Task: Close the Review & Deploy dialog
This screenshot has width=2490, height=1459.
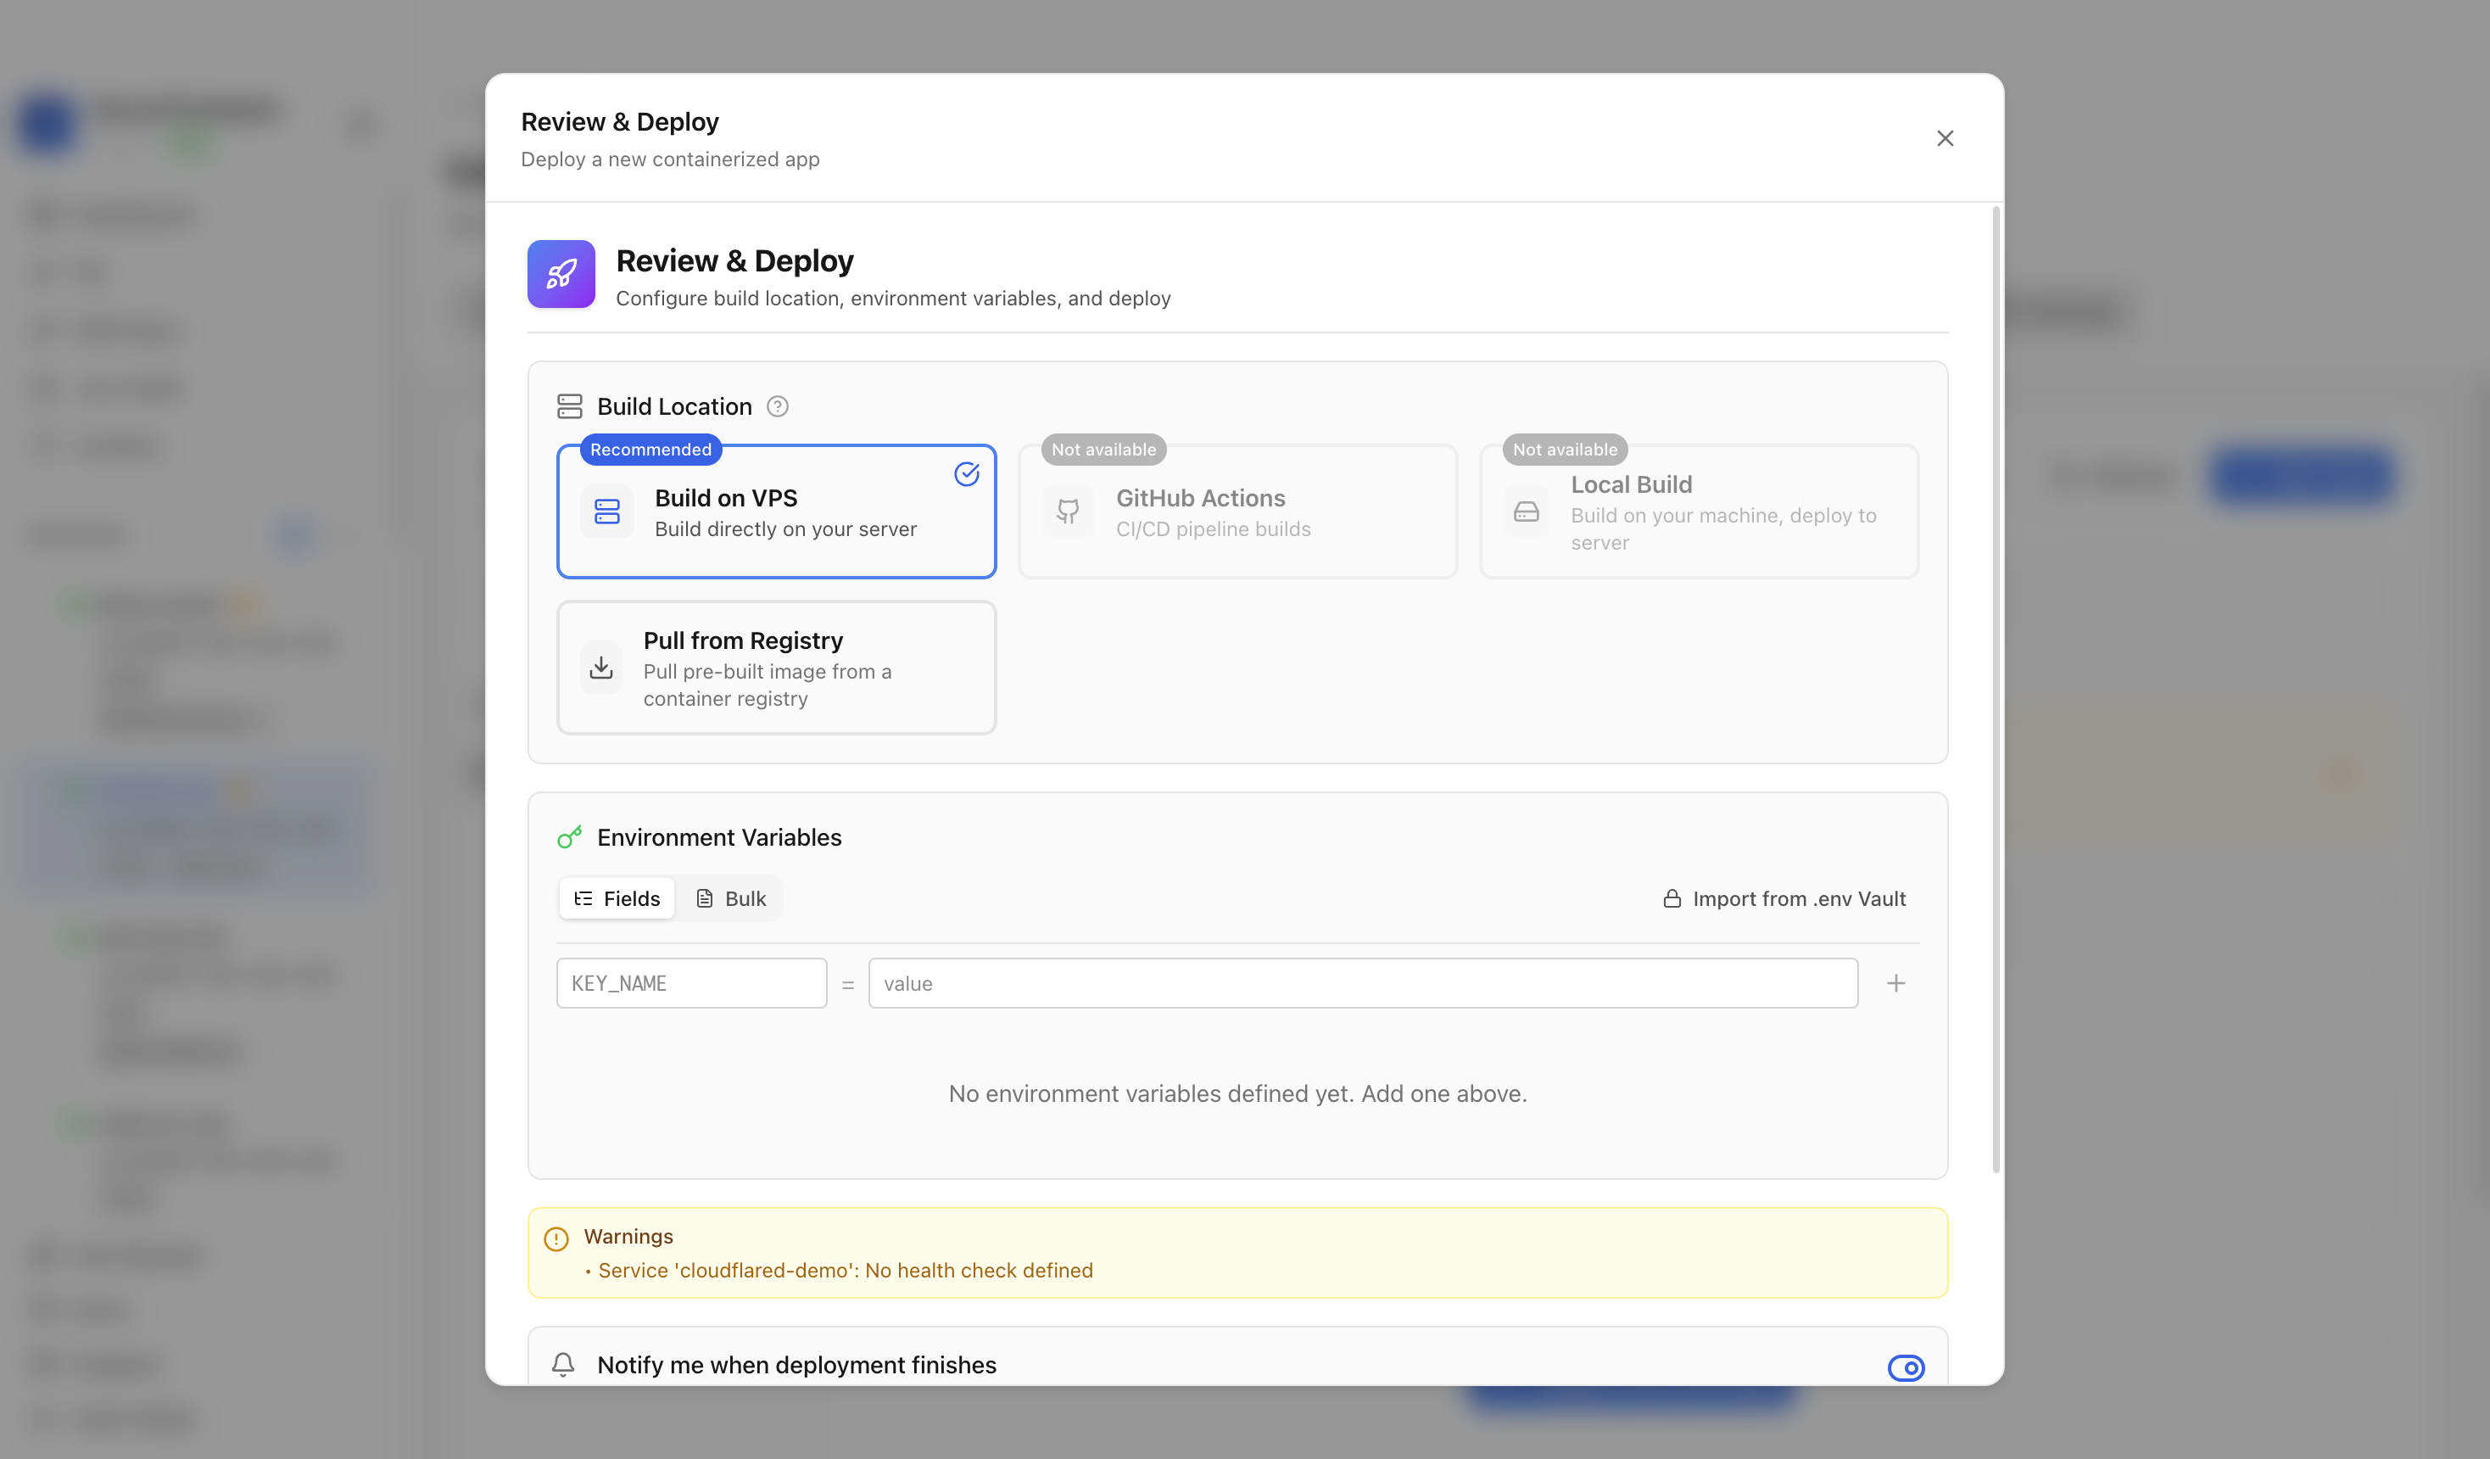Action: (x=1944, y=138)
